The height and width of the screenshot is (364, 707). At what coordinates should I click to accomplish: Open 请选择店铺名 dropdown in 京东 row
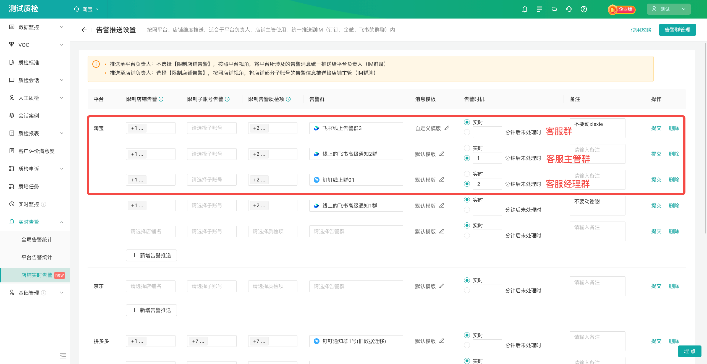click(151, 286)
